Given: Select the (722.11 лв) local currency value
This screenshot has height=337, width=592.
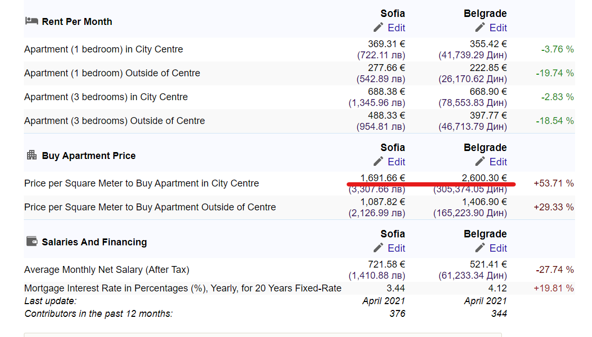Looking at the screenshot, I should [381, 55].
